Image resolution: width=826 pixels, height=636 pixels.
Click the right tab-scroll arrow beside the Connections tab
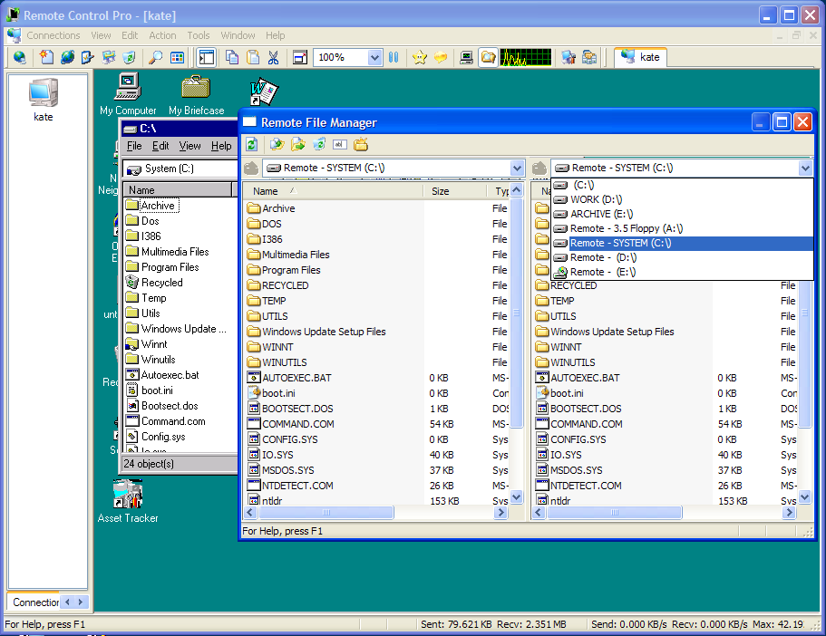[x=81, y=602]
